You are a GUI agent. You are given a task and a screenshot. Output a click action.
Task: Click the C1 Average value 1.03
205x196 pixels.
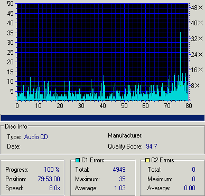pos(120,188)
